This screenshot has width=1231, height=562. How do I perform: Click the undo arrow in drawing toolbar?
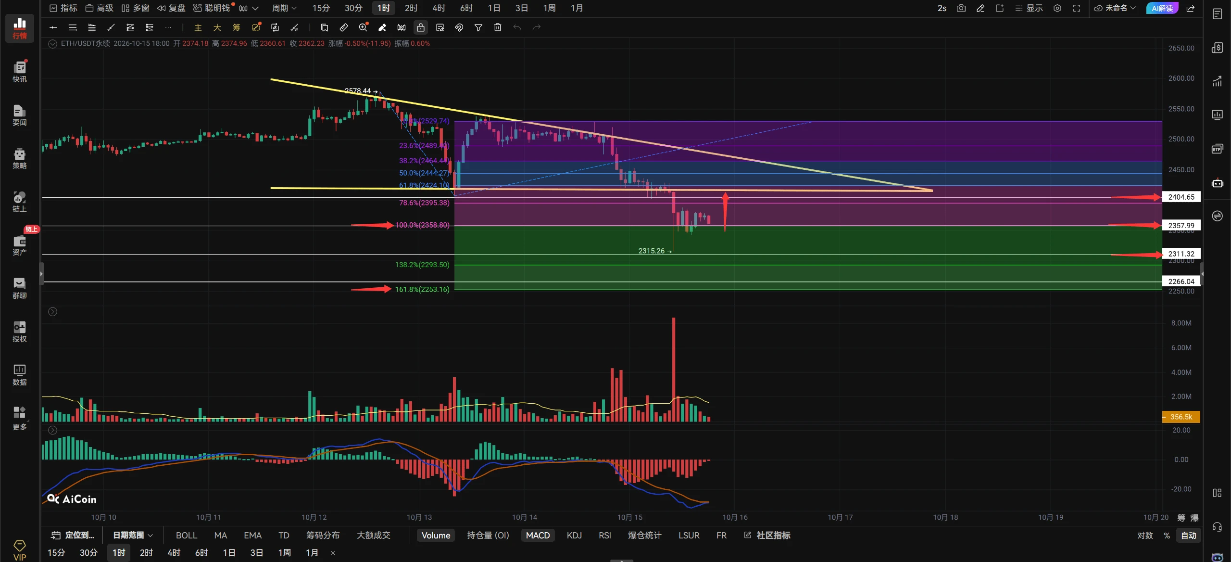tap(517, 27)
